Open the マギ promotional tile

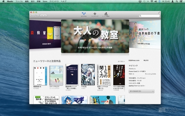[74, 100]
